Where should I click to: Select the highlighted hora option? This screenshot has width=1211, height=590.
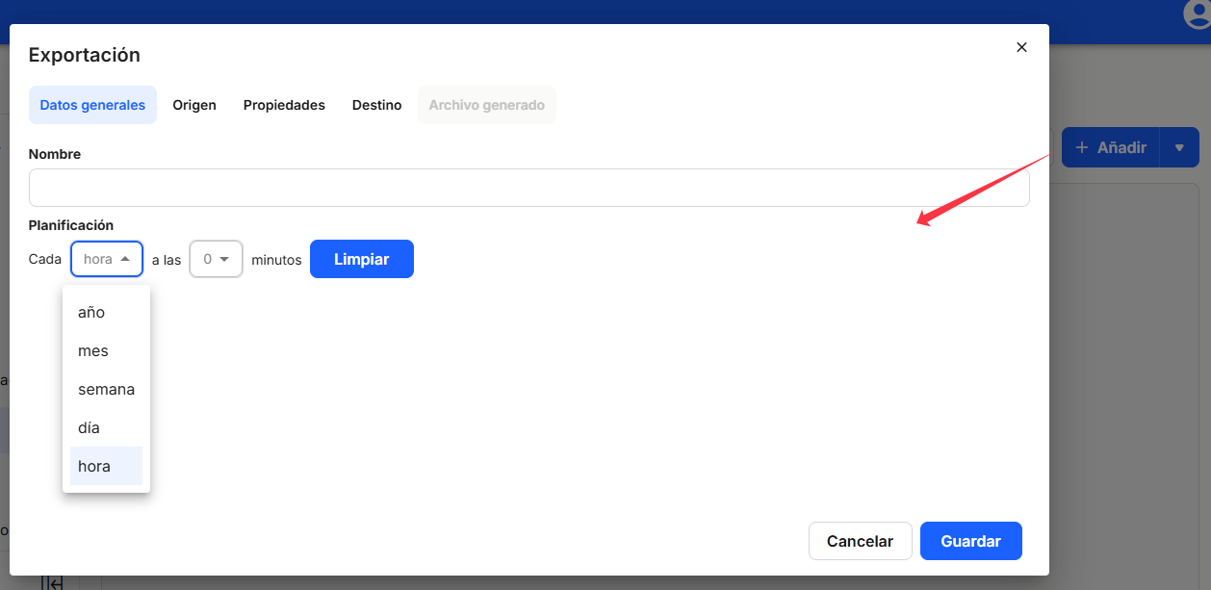pyautogui.click(x=94, y=467)
